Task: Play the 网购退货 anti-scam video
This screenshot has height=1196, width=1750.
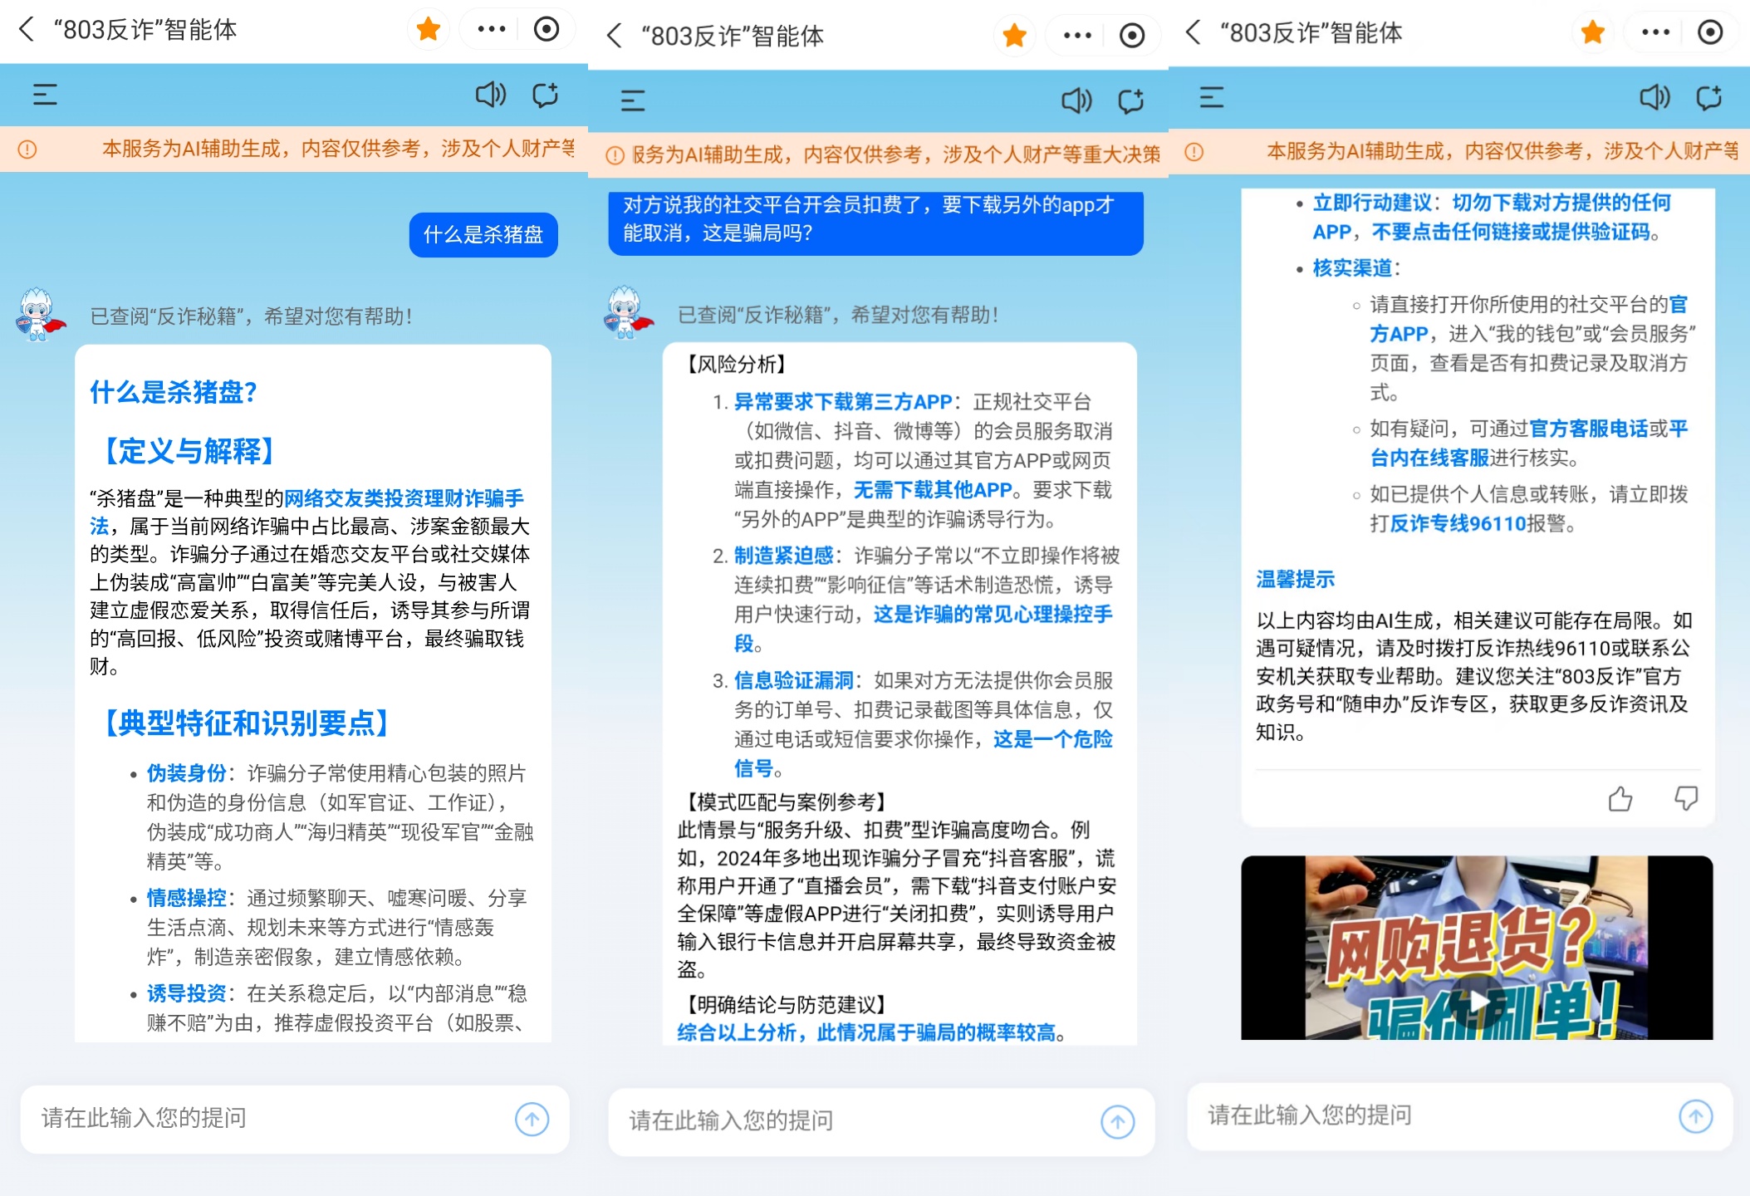Action: (x=1478, y=1001)
